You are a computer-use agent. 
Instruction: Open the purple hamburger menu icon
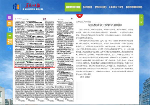point(9,18)
